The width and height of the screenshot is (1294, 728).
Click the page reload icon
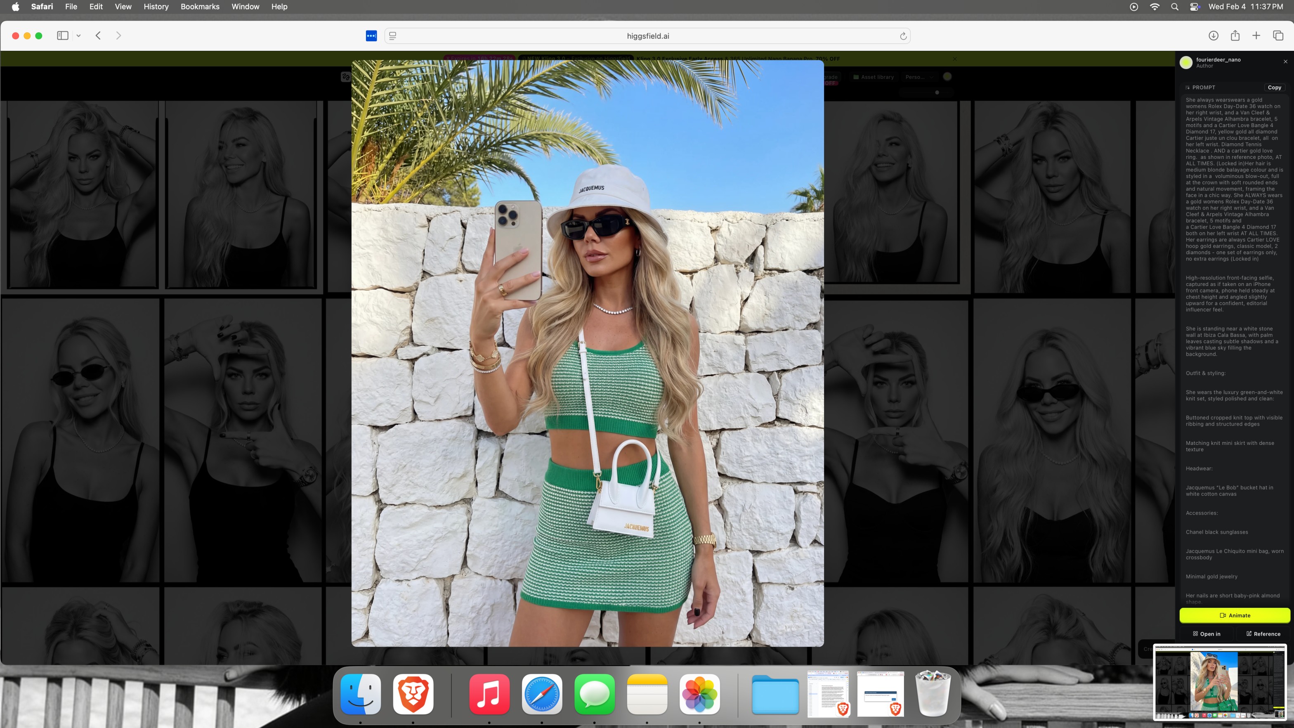pos(903,36)
